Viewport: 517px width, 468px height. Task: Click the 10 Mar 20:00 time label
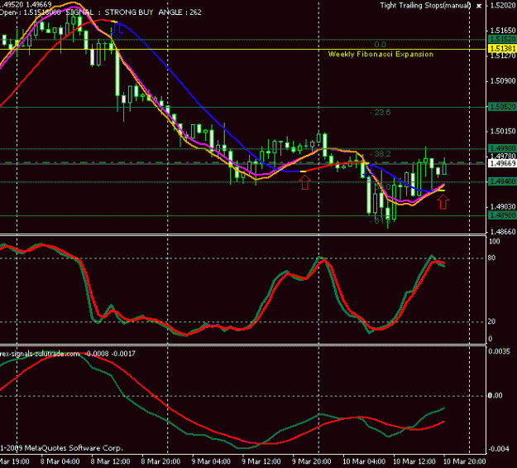[465, 461]
